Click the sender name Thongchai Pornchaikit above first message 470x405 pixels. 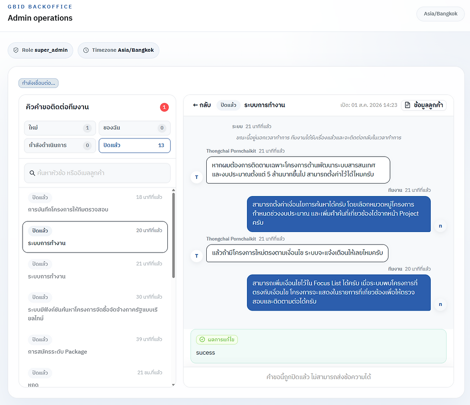click(231, 151)
